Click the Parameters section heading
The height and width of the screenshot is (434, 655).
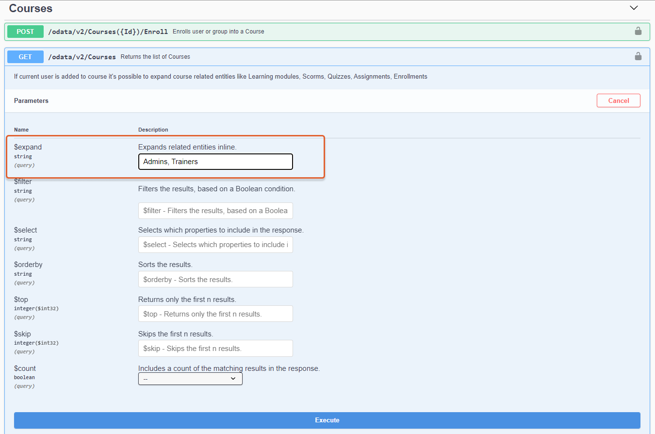pos(31,100)
